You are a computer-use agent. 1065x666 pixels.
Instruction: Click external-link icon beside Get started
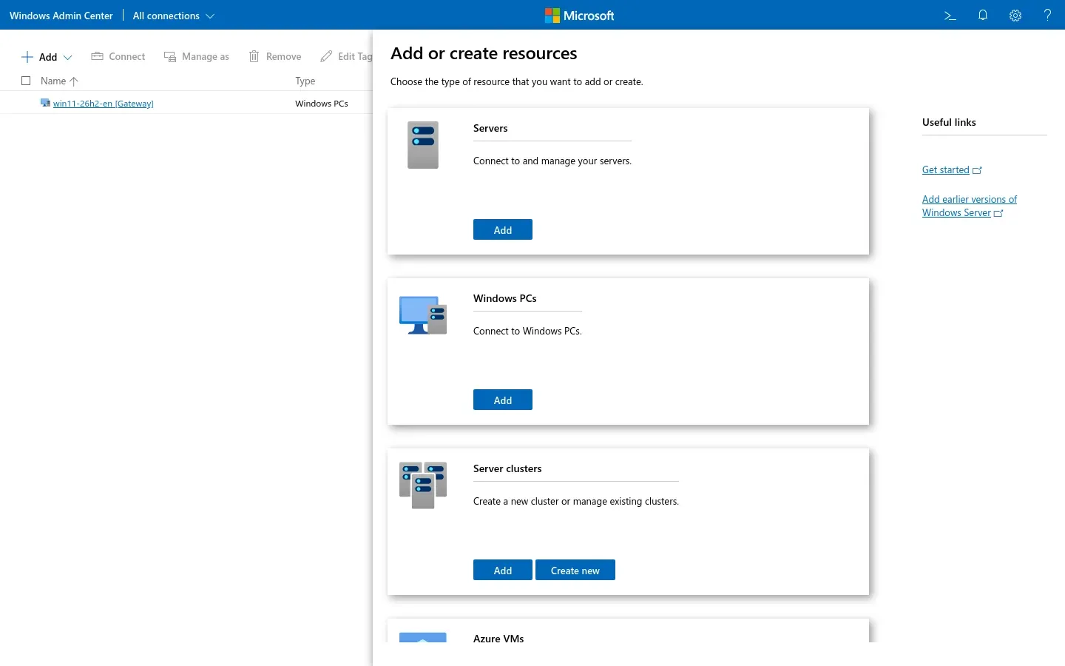tap(977, 170)
